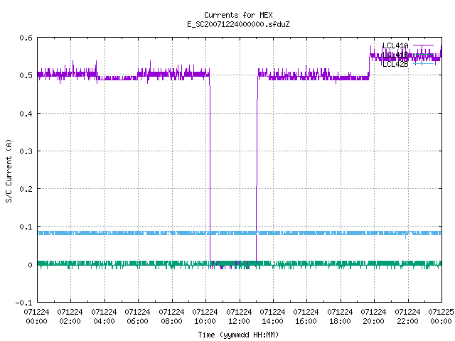455x341 pixels.
Task: Click the LCL41B legend label
Action: (395, 55)
